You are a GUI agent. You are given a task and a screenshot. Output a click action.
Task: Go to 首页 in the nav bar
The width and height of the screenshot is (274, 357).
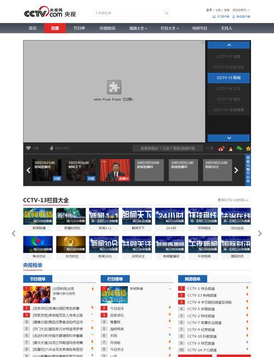32,28
